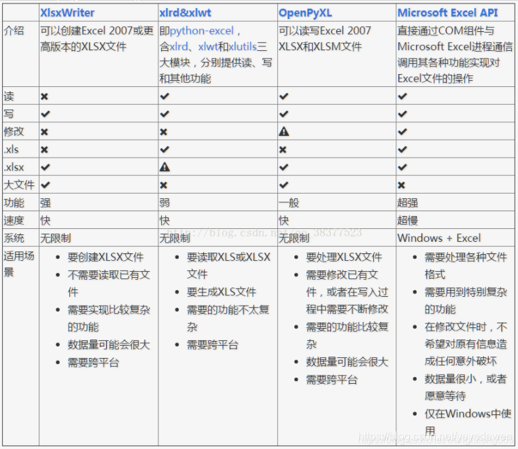
Task: Follow the xlwt link in the introduction
Action: (208, 47)
